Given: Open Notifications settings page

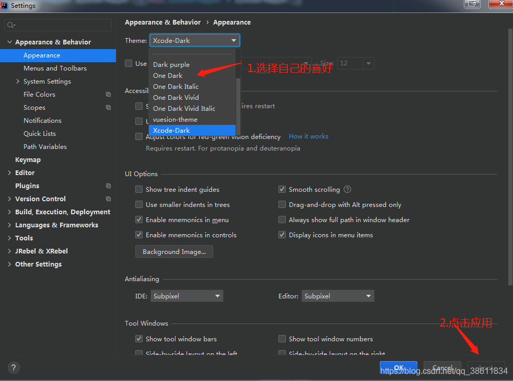Looking at the screenshot, I should pyautogui.click(x=42, y=121).
